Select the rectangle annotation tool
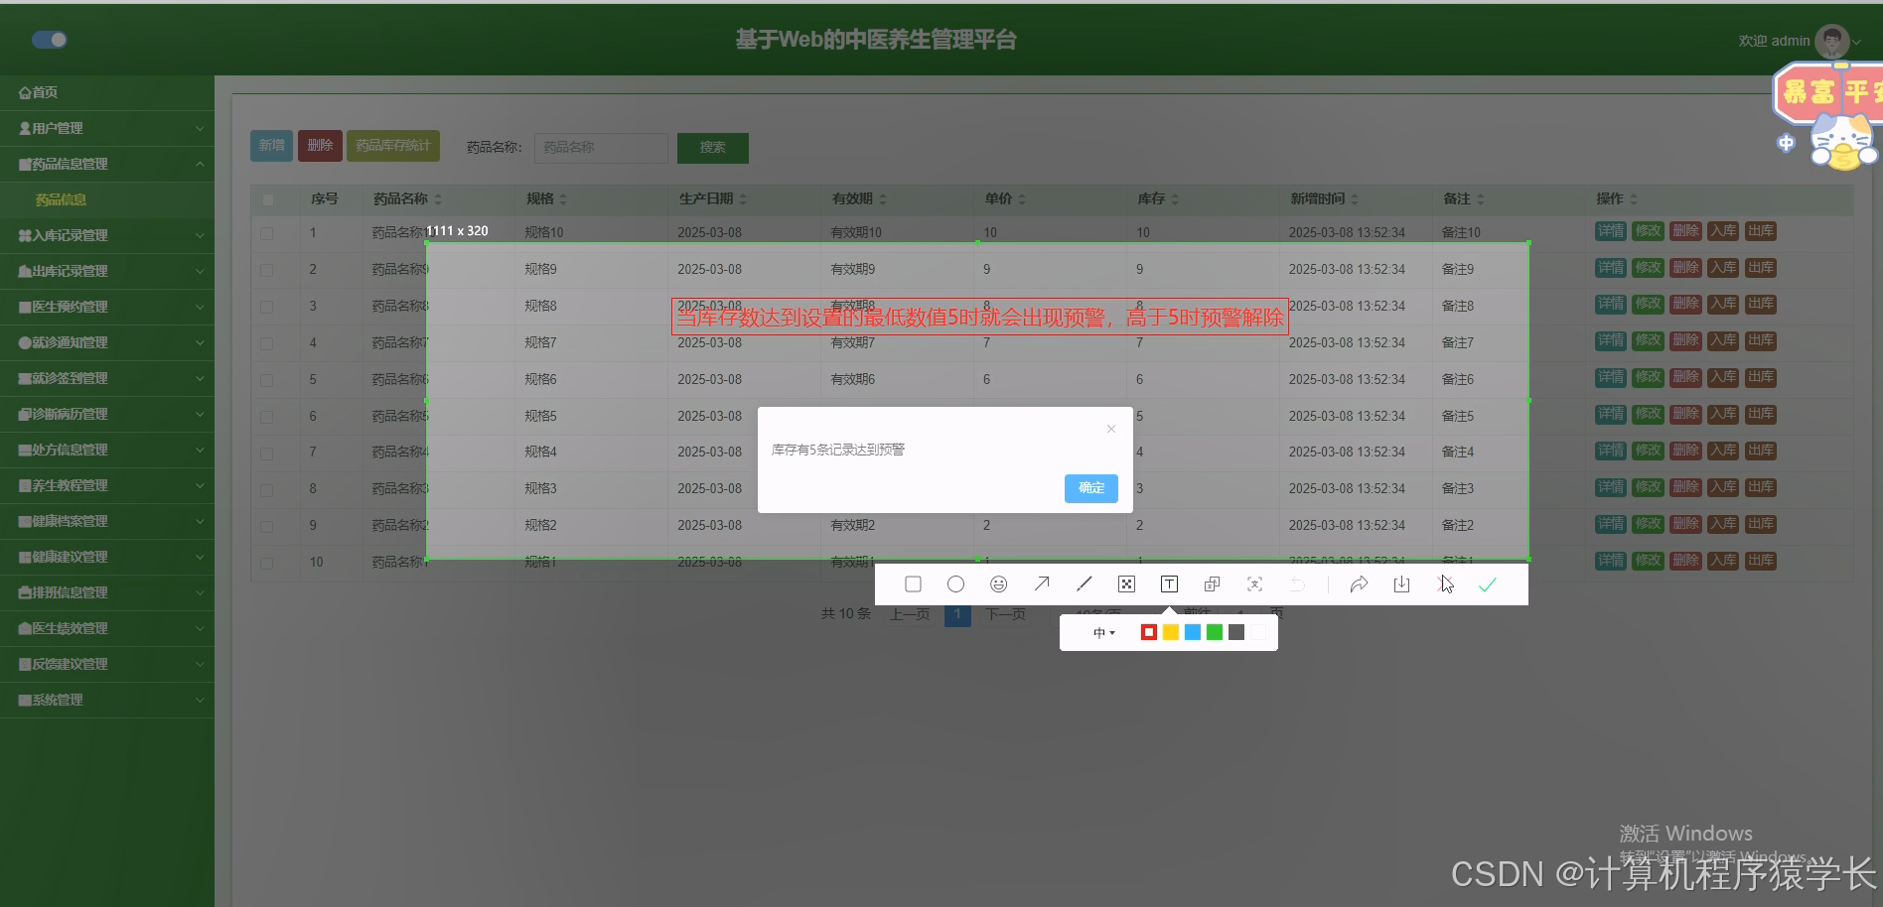The width and height of the screenshot is (1883, 907). click(x=913, y=583)
